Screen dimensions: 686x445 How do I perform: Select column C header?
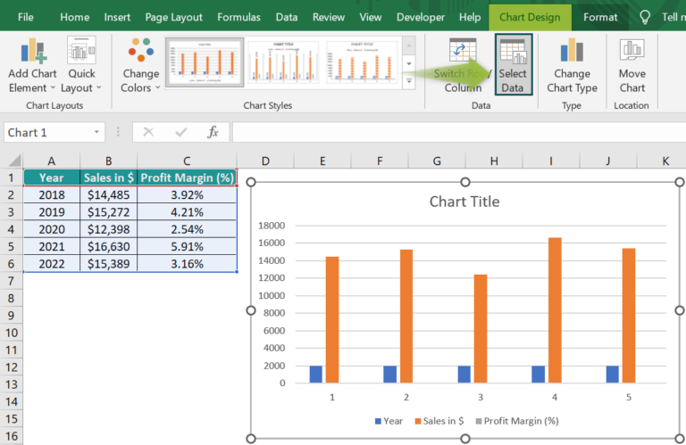187,161
